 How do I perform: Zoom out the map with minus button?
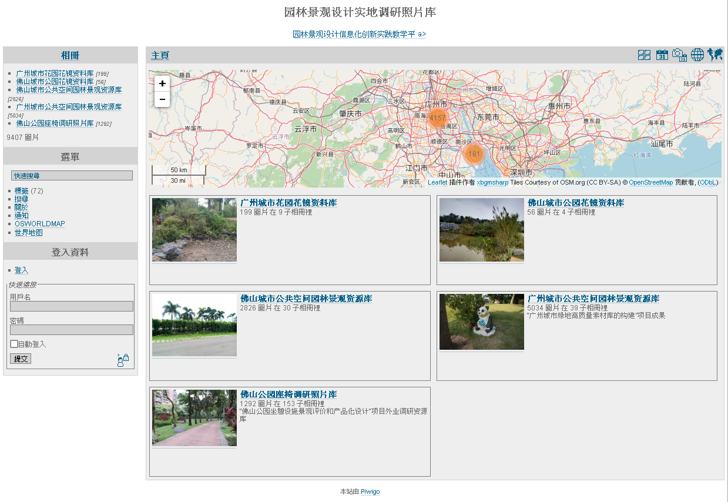[162, 99]
